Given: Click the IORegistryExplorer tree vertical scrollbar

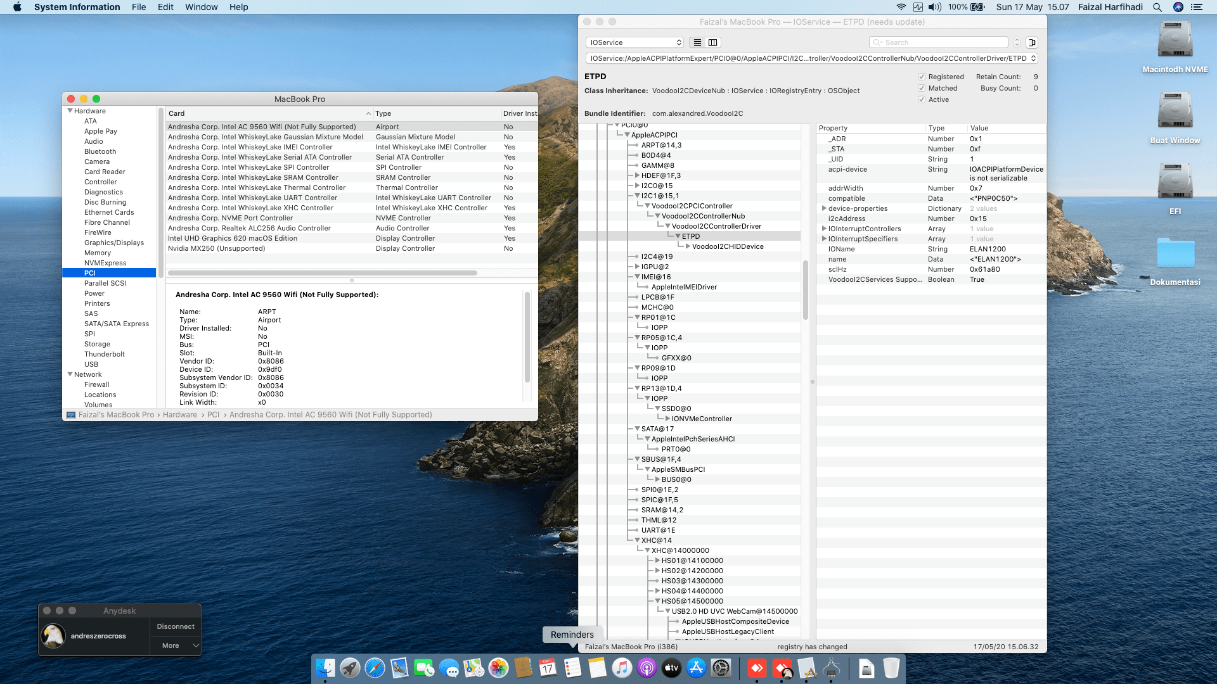Looking at the screenshot, I should click(x=806, y=290).
